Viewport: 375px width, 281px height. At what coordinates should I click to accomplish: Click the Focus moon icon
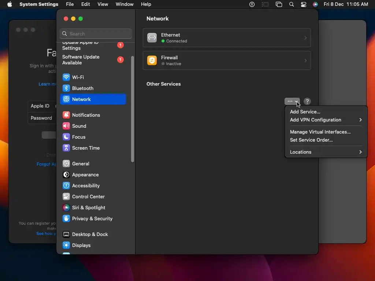66,137
